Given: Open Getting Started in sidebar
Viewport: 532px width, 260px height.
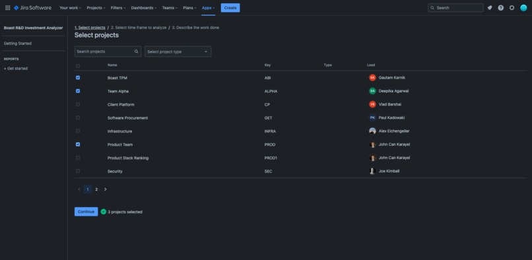Looking at the screenshot, I should tap(18, 44).
